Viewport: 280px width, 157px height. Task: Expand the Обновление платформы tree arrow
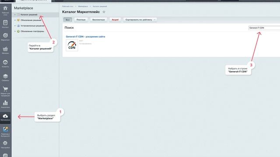point(15,31)
